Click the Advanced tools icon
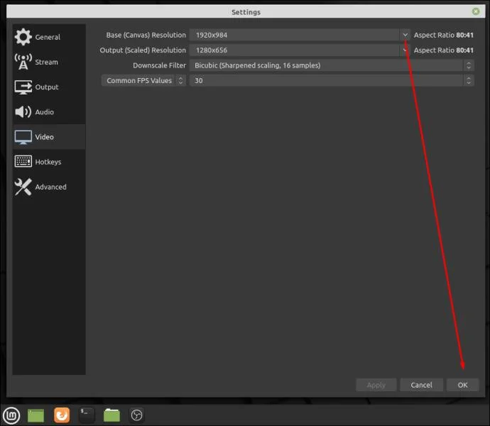The height and width of the screenshot is (426, 490). point(23,187)
